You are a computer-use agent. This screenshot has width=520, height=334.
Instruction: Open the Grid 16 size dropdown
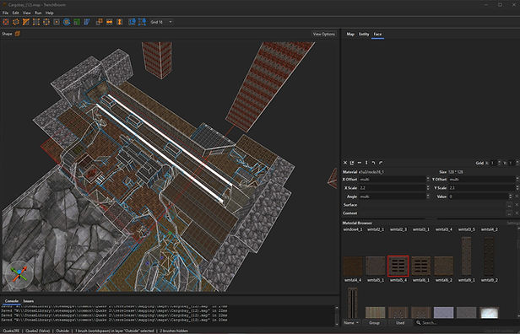coord(161,22)
